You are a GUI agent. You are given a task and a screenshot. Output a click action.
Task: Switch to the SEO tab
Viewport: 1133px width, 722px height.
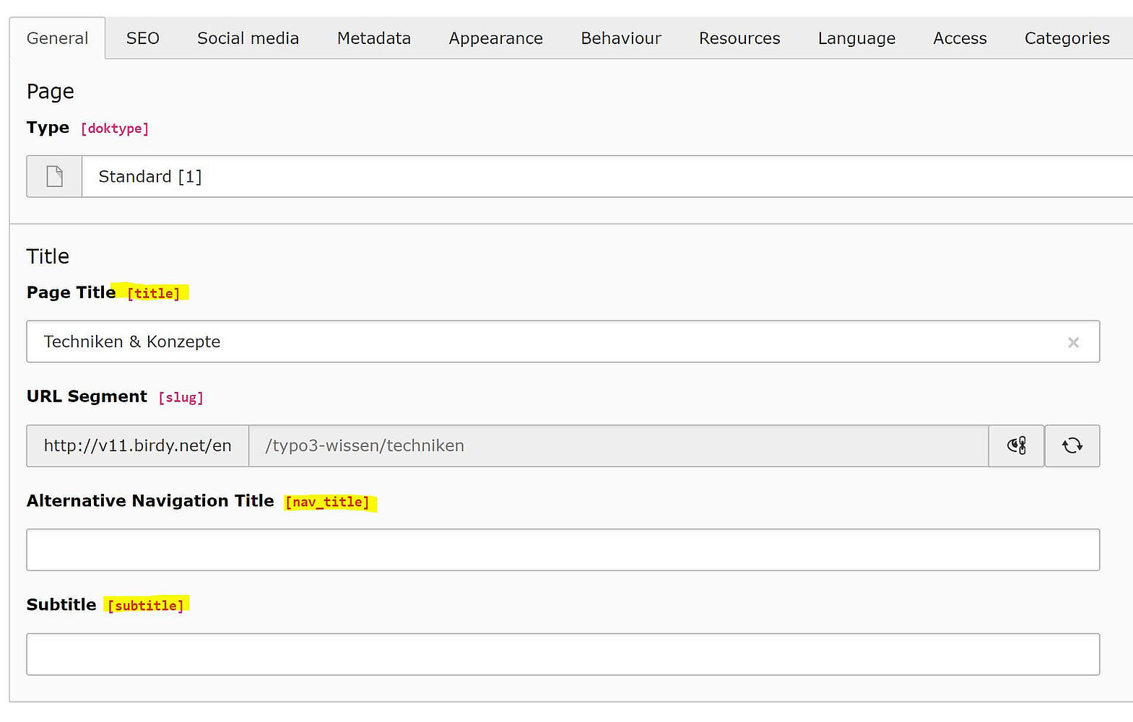click(x=142, y=38)
